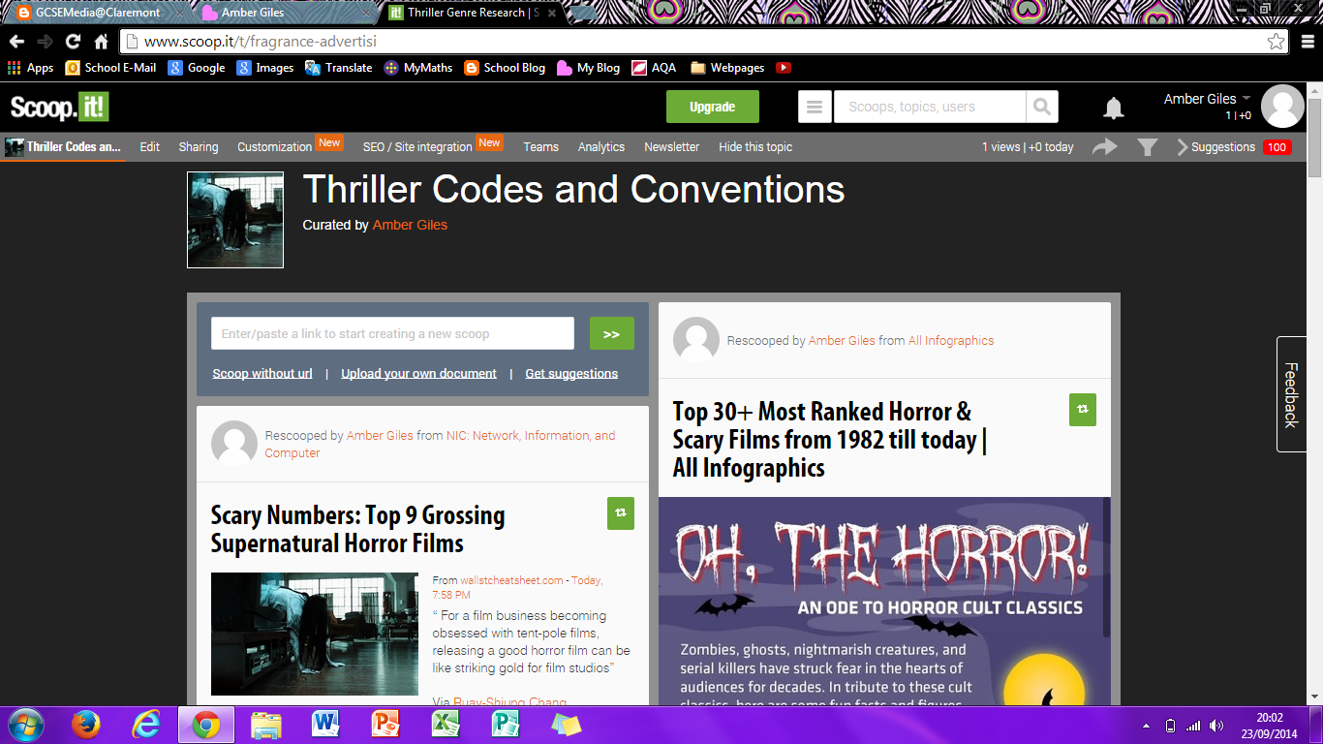Open Scary Numbers: Top 9 Grossing headline
1323x744 pixels.
click(357, 529)
